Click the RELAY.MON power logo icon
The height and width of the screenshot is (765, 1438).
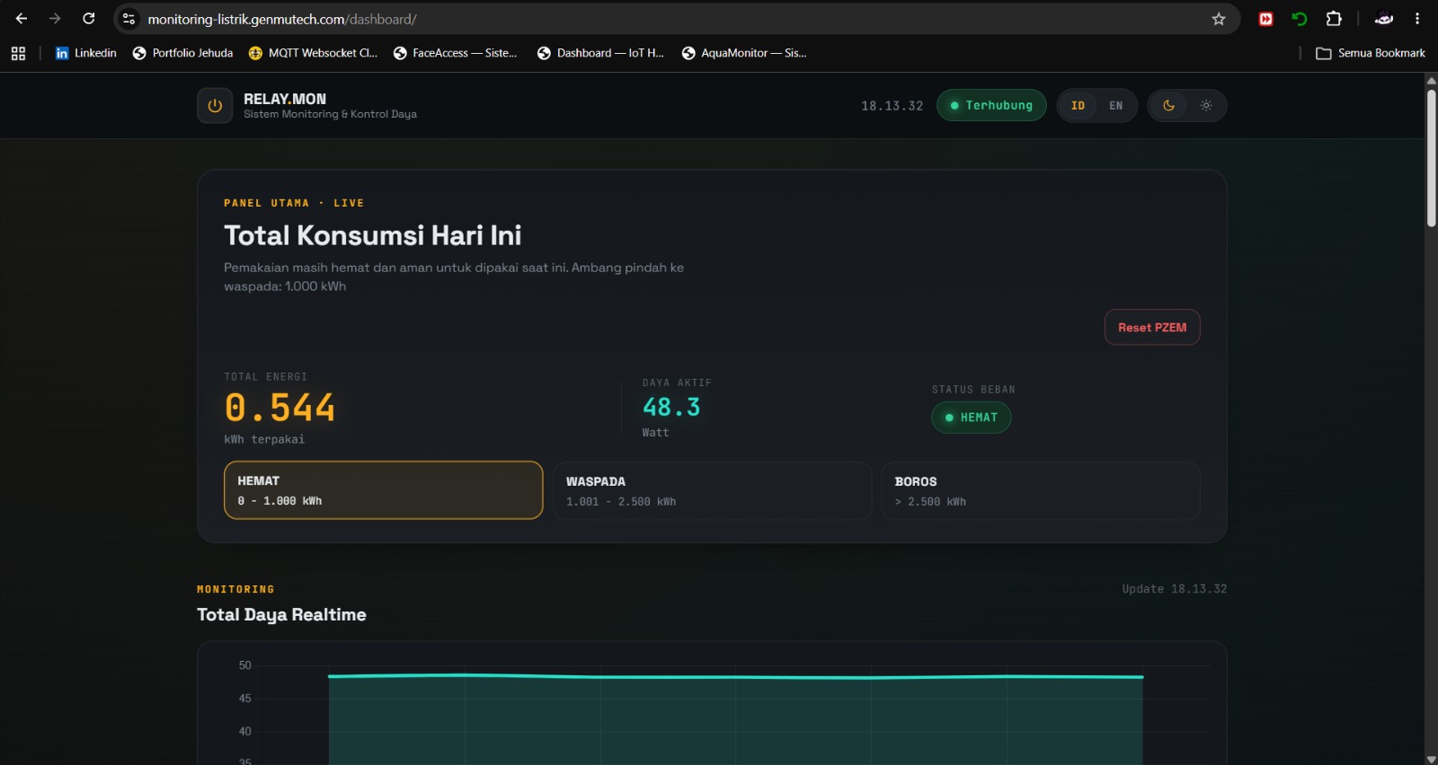coord(215,106)
